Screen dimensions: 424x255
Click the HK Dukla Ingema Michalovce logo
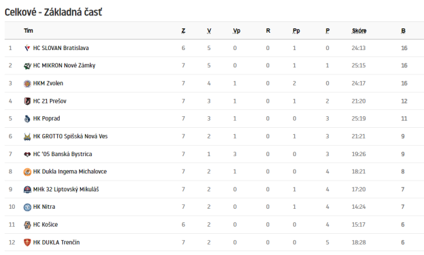pyautogui.click(x=27, y=171)
